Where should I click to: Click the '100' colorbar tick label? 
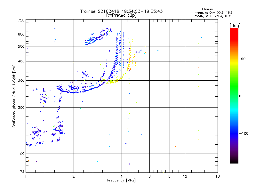[x=242, y=59]
